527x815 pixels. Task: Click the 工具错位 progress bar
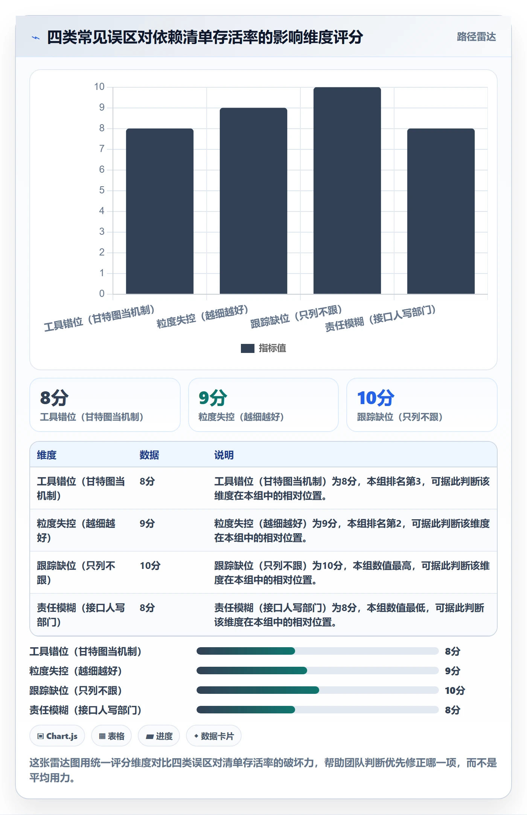tap(318, 651)
